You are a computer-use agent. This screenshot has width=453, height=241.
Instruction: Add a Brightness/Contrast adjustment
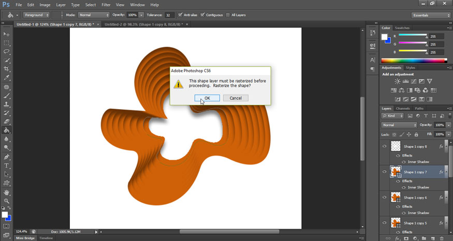398,81
